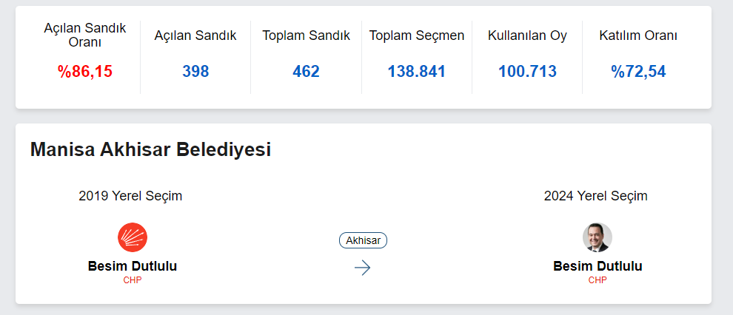The width and height of the screenshot is (733, 315).
Task: Open Besim Dutlulu's name under 2019
Action: (133, 266)
